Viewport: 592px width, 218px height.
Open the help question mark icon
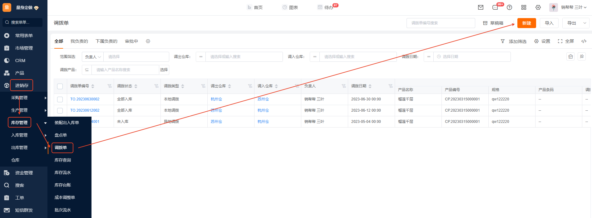pos(509,7)
